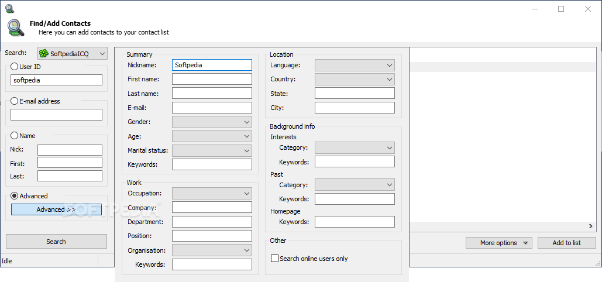
Task: Click the Work Keywords input field
Action: (212, 264)
